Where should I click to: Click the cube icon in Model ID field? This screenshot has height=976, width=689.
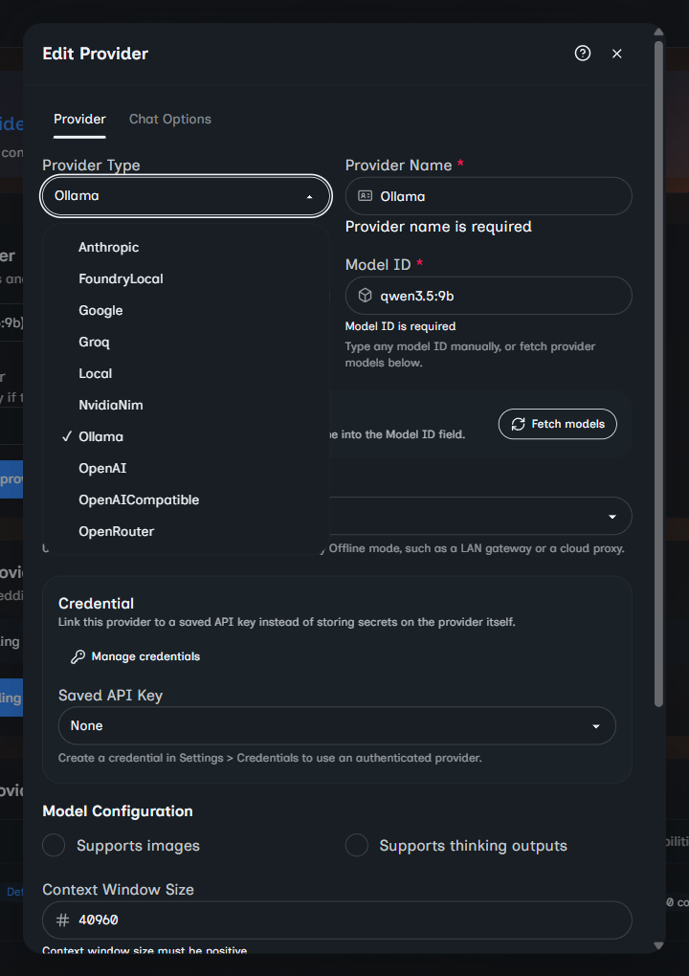point(366,296)
